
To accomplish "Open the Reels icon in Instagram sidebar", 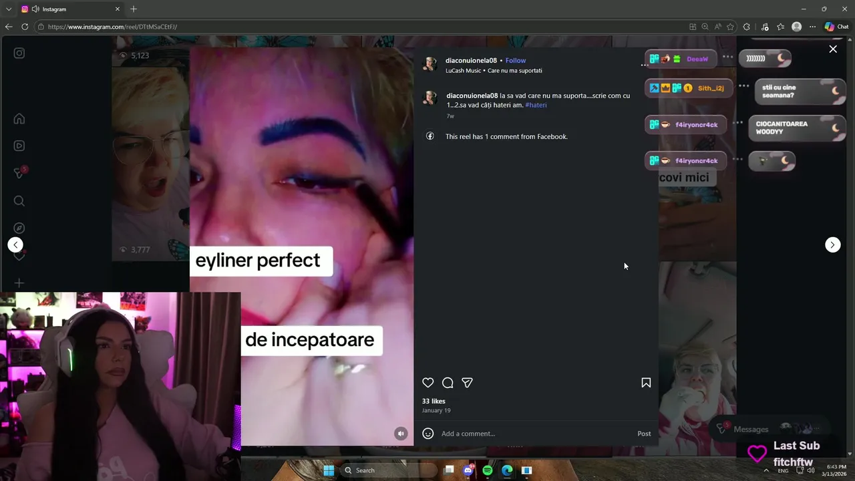I will tap(19, 146).
